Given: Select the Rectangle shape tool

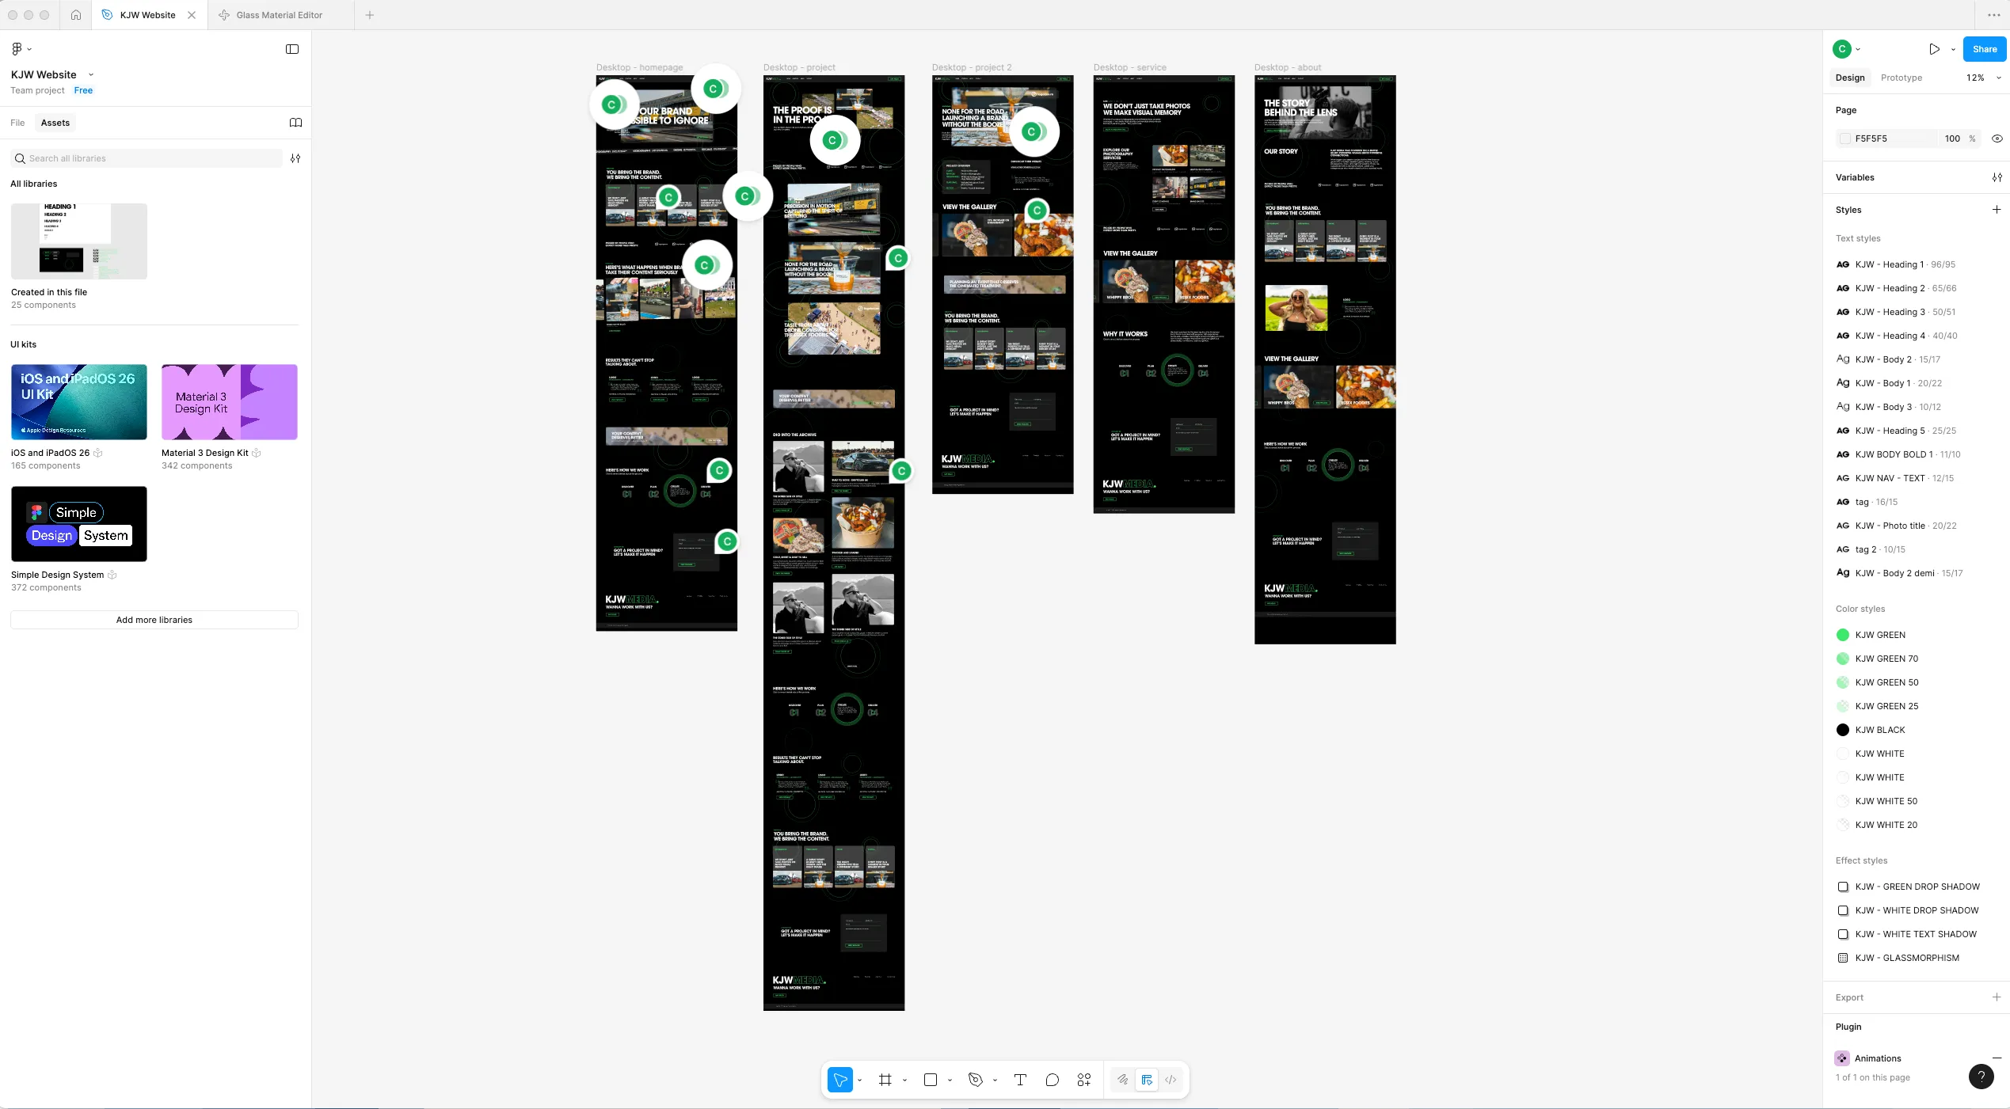Looking at the screenshot, I should 931,1080.
